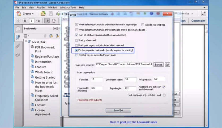Click the Left indent space field

point(131,79)
